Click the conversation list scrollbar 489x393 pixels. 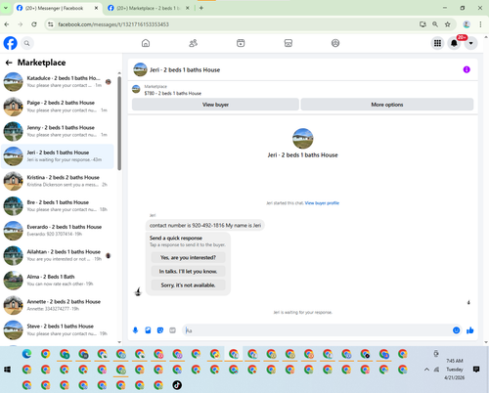(x=119, y=123)
